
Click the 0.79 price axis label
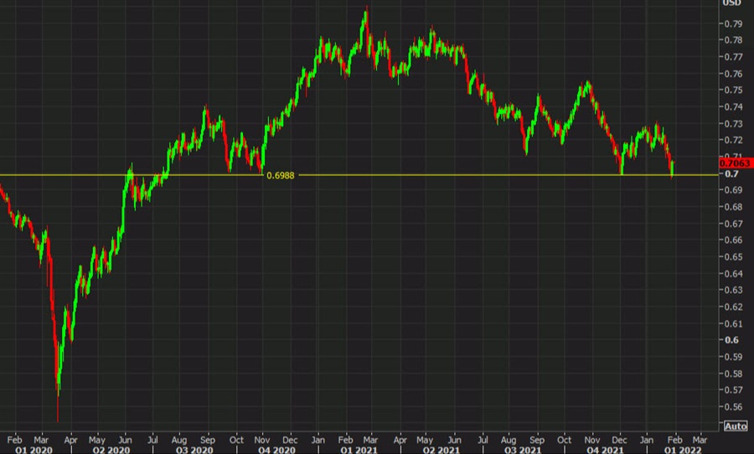tap(733, 23)
